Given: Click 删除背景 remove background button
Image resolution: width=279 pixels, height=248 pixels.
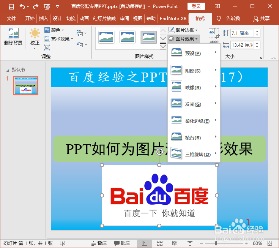Looking at the screenshot, I should pos(13,36).
